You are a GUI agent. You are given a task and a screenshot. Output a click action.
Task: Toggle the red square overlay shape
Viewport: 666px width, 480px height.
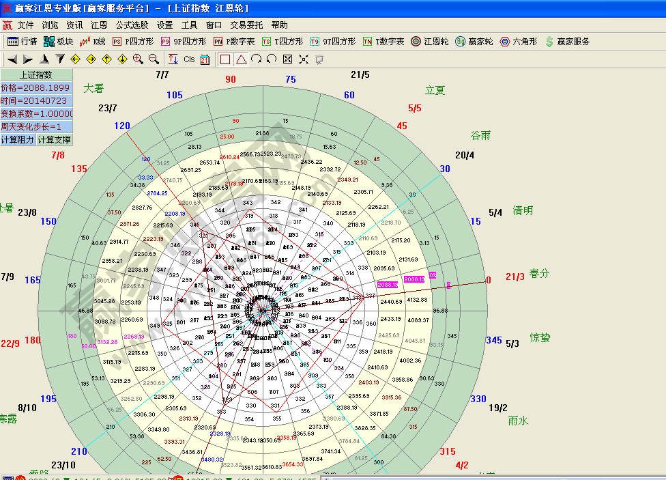point(225,59)
